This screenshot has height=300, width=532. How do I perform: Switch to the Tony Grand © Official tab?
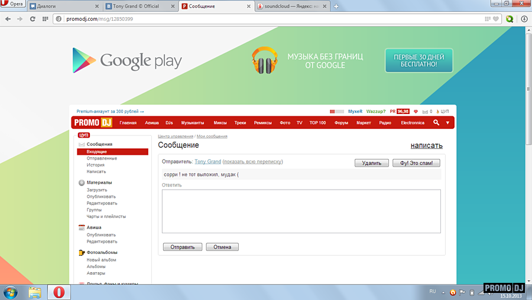(x=139, y=6)
